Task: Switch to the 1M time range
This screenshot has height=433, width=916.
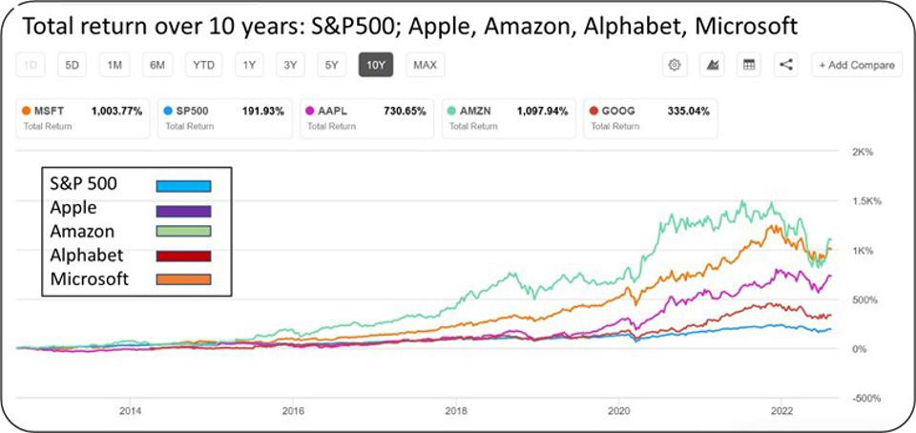Action: click(114, 65)
